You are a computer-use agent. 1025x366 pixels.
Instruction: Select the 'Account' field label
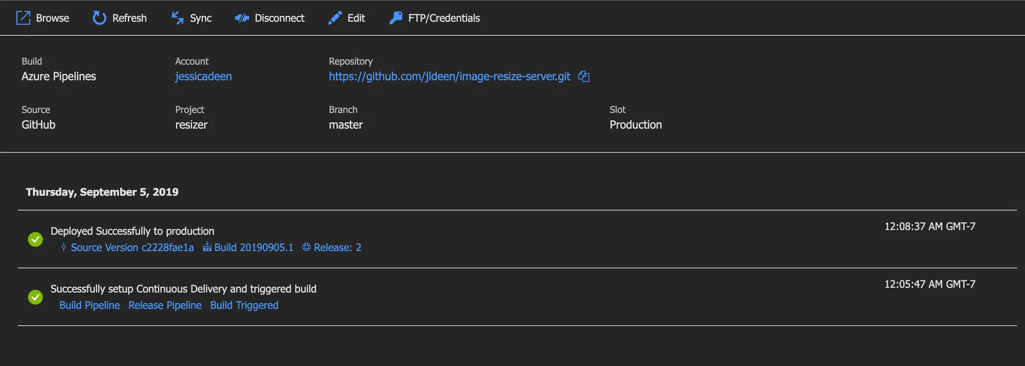(x=192, y=61)
